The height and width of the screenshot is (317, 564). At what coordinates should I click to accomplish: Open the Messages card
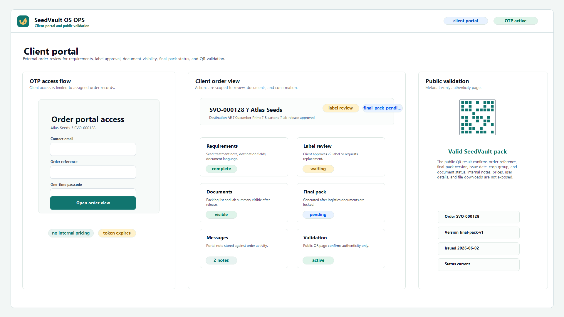(x=244, y=248)
